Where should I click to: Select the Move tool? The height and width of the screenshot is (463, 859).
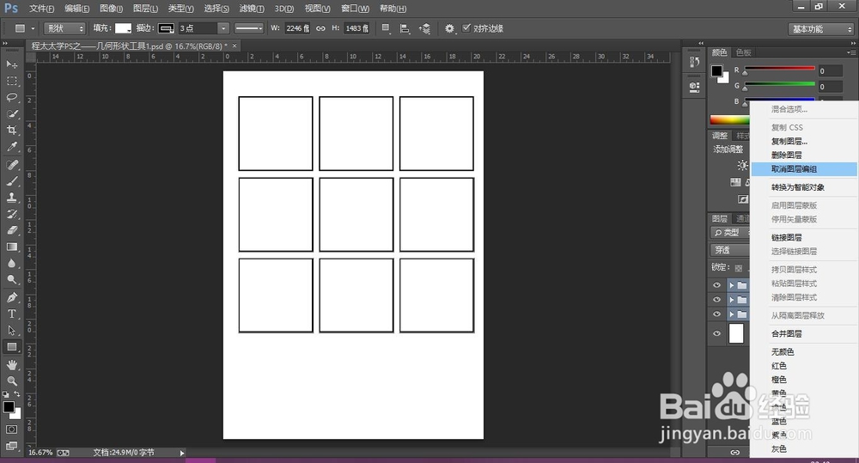pos(11,64)
